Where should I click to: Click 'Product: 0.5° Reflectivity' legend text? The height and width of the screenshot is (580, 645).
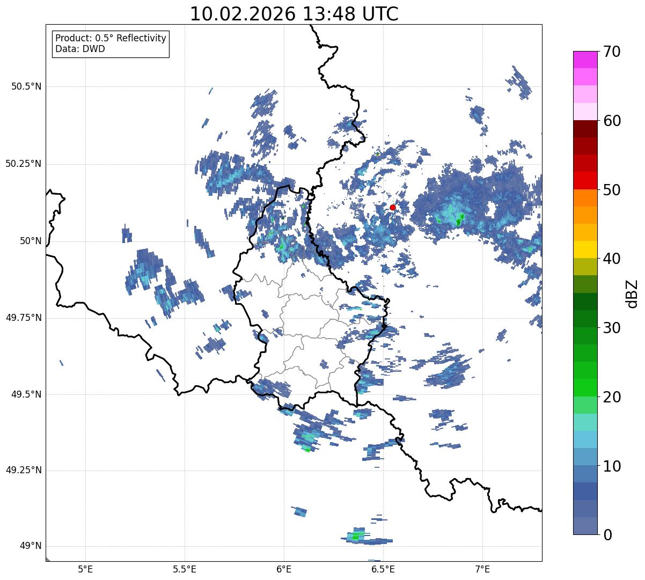111,39
